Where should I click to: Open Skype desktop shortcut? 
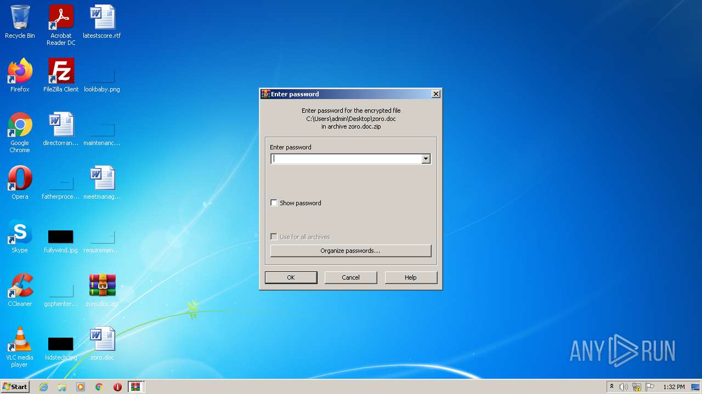point(20,236)
